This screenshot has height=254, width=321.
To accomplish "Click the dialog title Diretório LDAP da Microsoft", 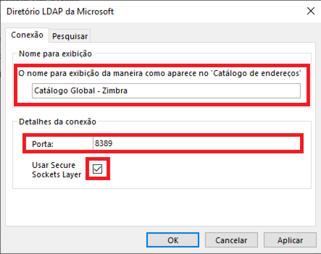I will (x=60, y=12).
